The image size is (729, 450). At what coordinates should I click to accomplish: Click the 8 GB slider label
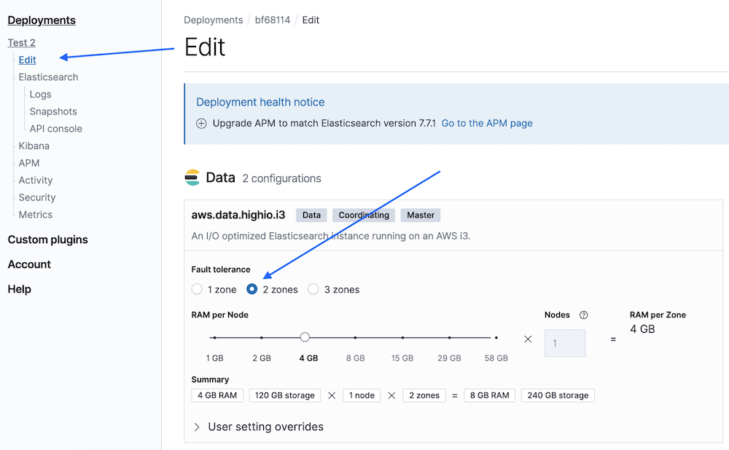tap(355, 358)
